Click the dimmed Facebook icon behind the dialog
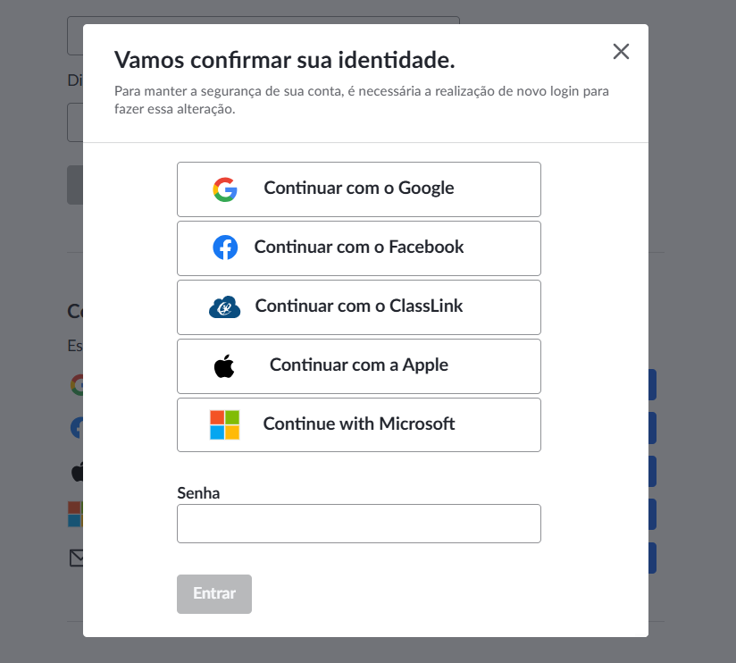This screenshot has height=663, width=736. click(x=77, y=428)
